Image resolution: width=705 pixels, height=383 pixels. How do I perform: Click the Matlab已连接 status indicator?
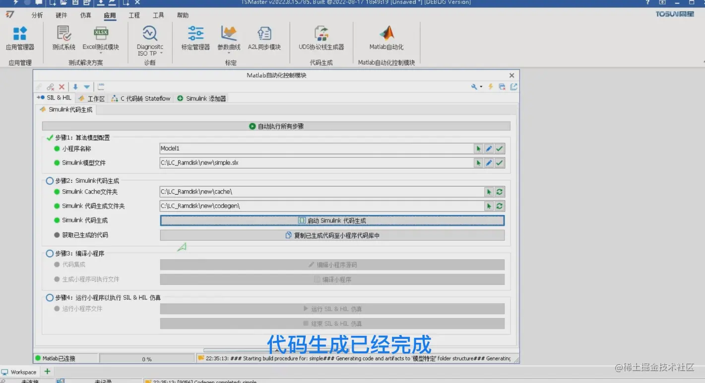point(55,358)
